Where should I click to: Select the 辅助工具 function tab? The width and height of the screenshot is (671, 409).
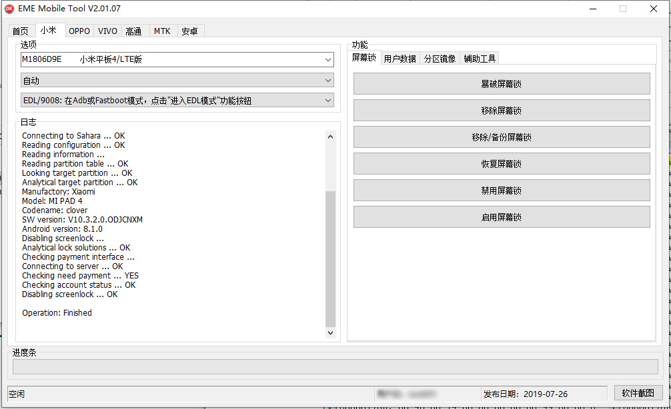pyautogui.click(x=480, y=59)
